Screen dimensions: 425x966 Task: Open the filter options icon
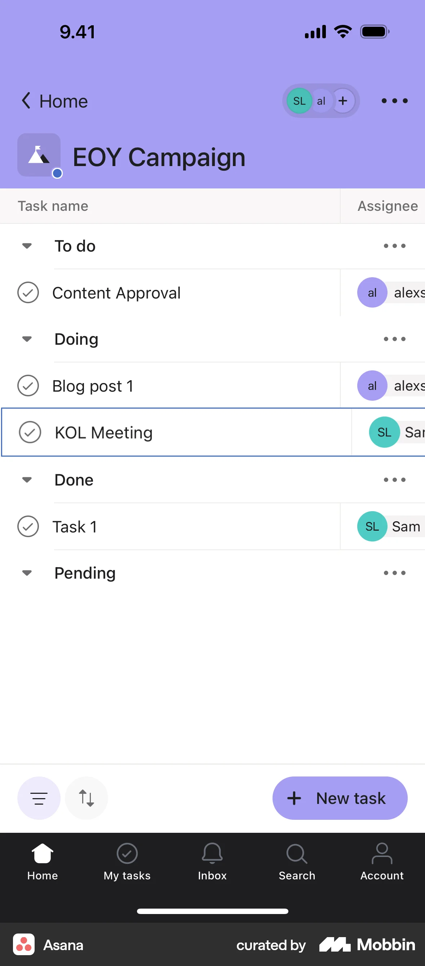(39, 798)
